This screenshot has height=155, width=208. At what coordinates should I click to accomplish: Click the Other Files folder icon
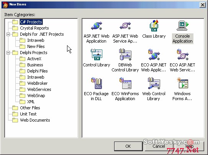click(15, 108)
